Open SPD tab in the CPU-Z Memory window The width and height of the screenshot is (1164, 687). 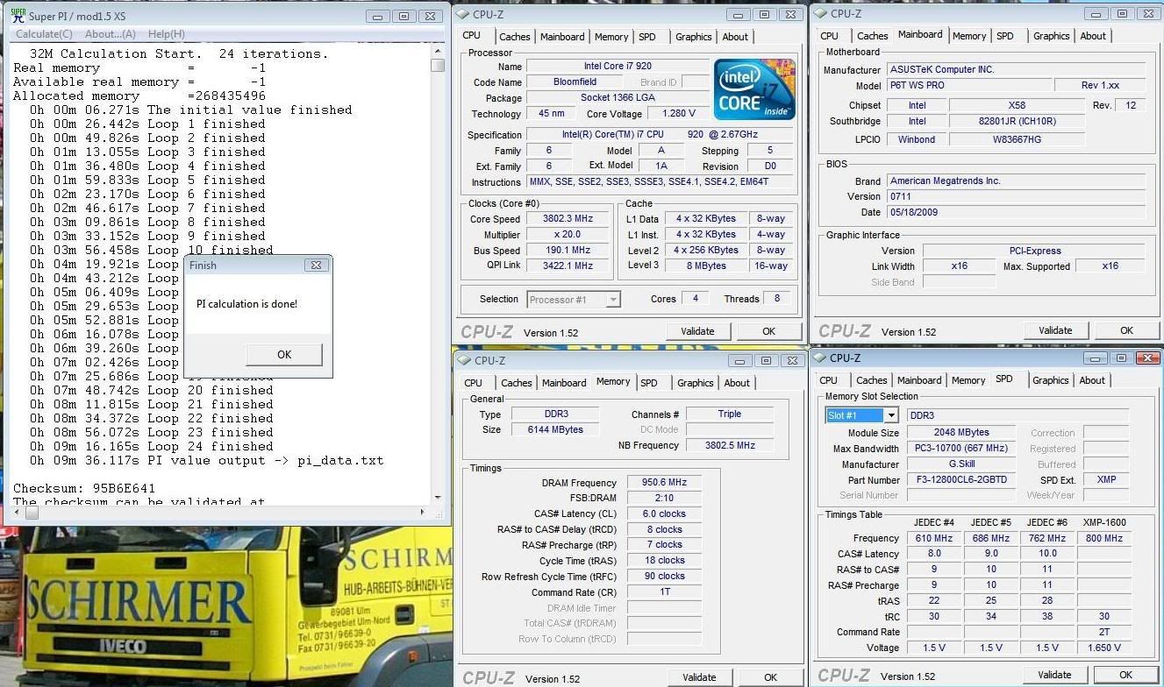649,383
